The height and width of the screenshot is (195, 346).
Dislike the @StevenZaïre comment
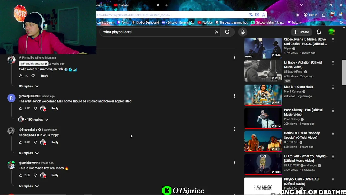35,142
